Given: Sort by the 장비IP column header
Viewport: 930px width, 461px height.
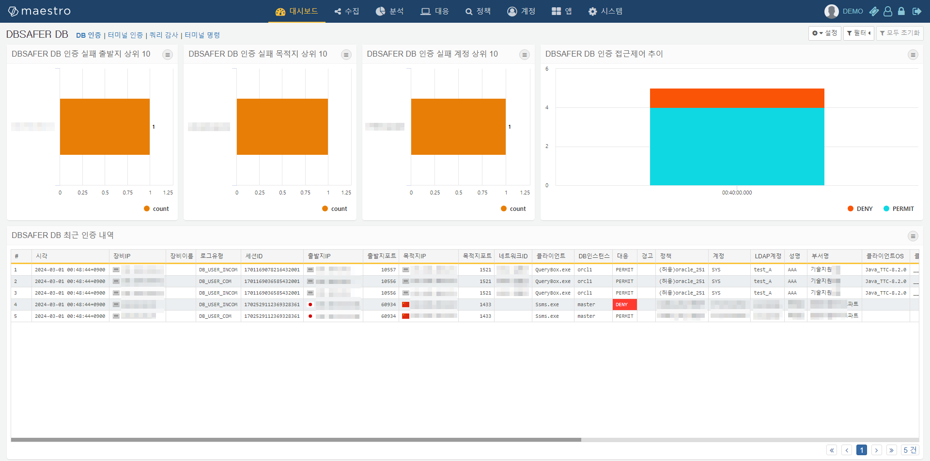Looking at the screenshot, I should pyautogui.click(x=138, y=256).
